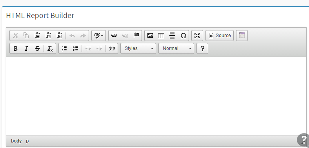309x148 pixels.
Task: Click the Paste clipboard icon
Action: tap(37, 36)
